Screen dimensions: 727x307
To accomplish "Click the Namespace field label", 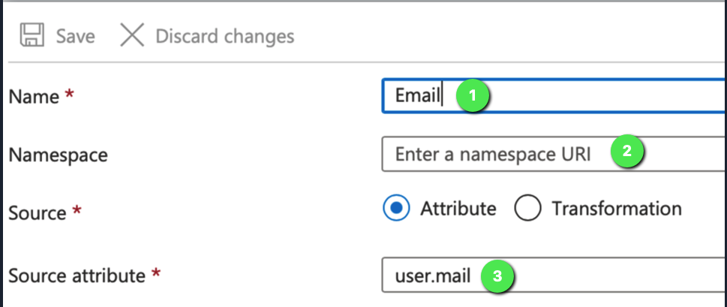I will tap(59, 155).
